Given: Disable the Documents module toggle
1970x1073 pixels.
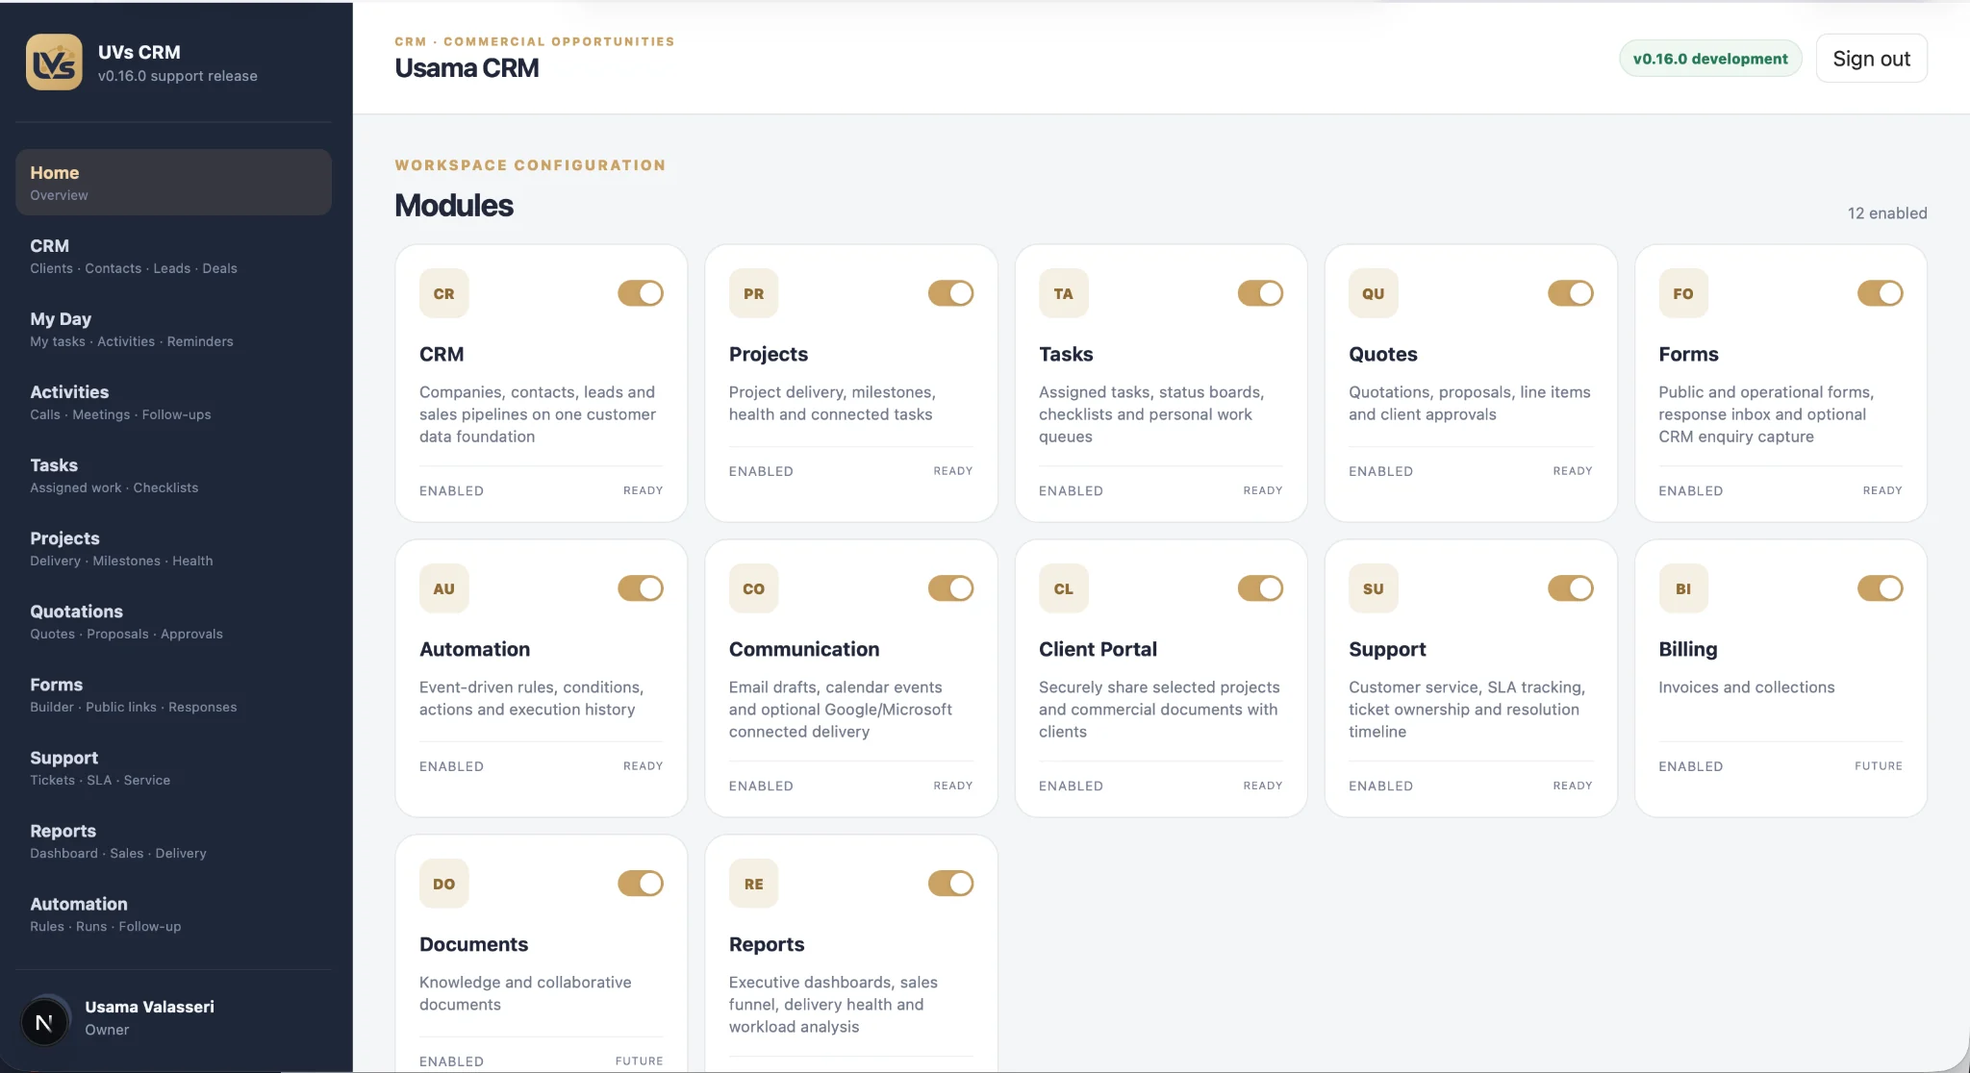Looking at the screenshot, I should pos(641,884).
